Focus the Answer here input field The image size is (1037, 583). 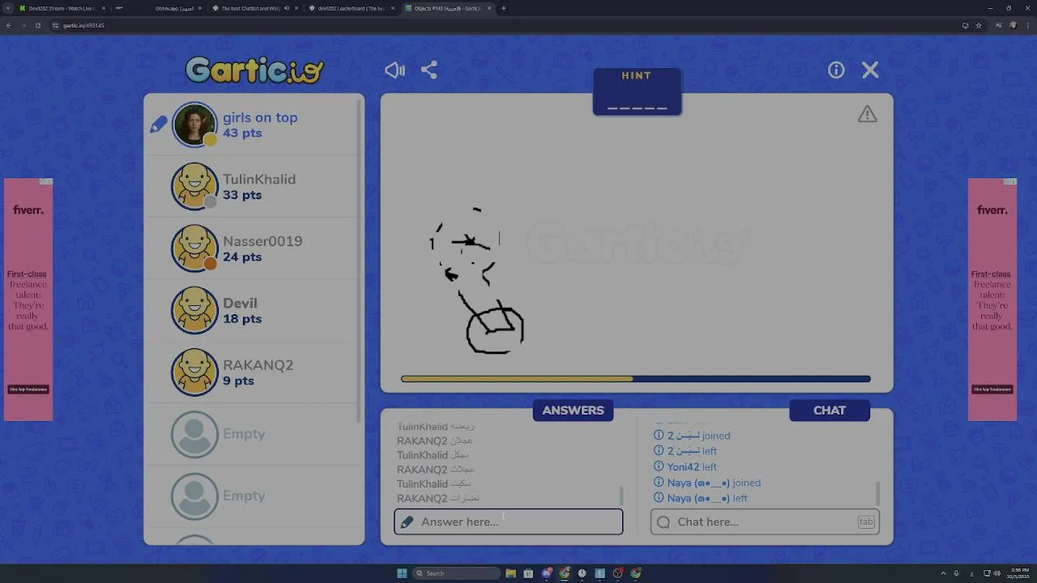(509, 521)
